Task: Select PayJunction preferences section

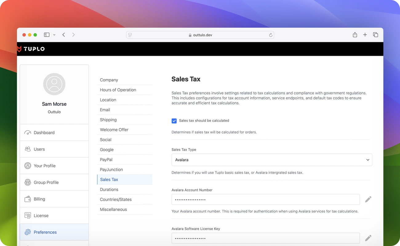Action: [x=125, y=169]
